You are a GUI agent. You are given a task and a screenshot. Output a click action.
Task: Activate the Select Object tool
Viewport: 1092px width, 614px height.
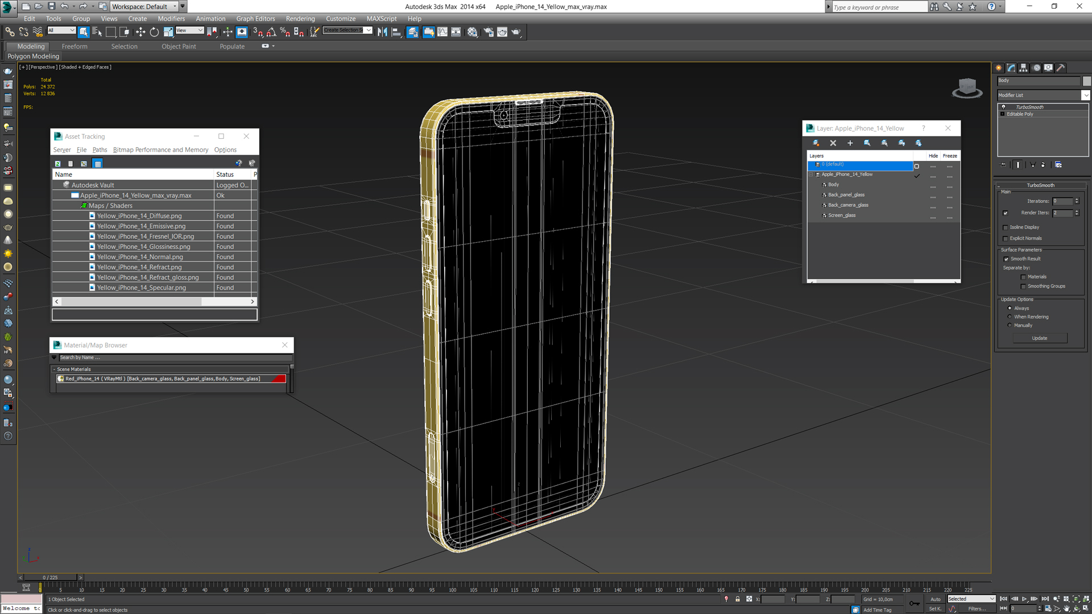(84, 32)
